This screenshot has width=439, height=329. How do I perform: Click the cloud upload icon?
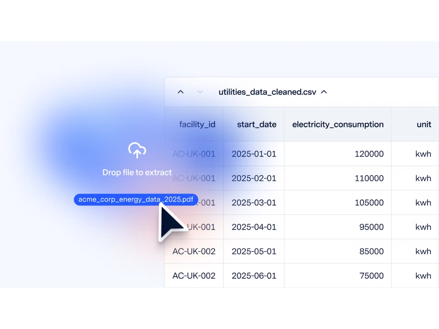(137, 150)
